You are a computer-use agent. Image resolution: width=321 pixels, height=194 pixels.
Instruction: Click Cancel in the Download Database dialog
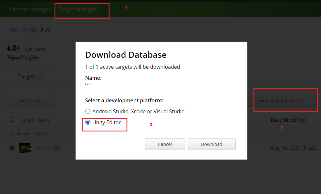[165, 144]
